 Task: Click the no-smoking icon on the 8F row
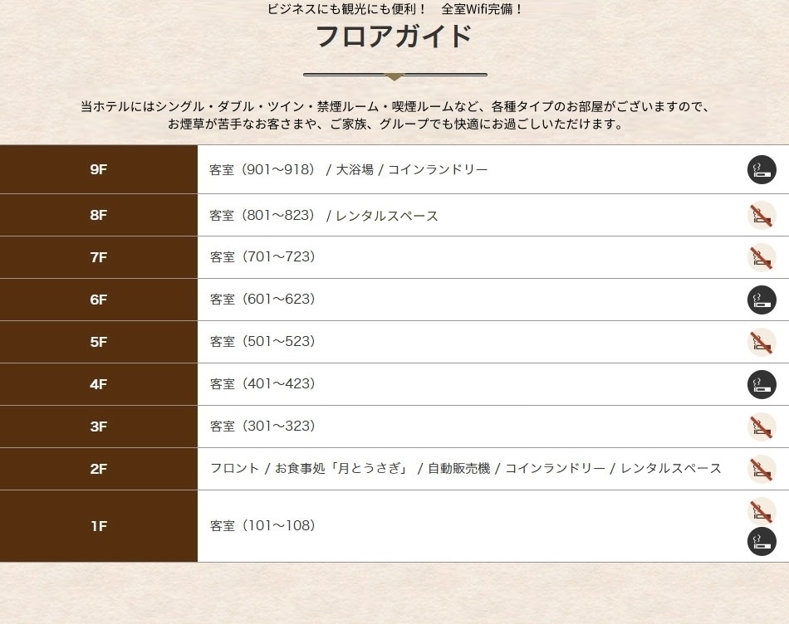click(x=762, y=215)
